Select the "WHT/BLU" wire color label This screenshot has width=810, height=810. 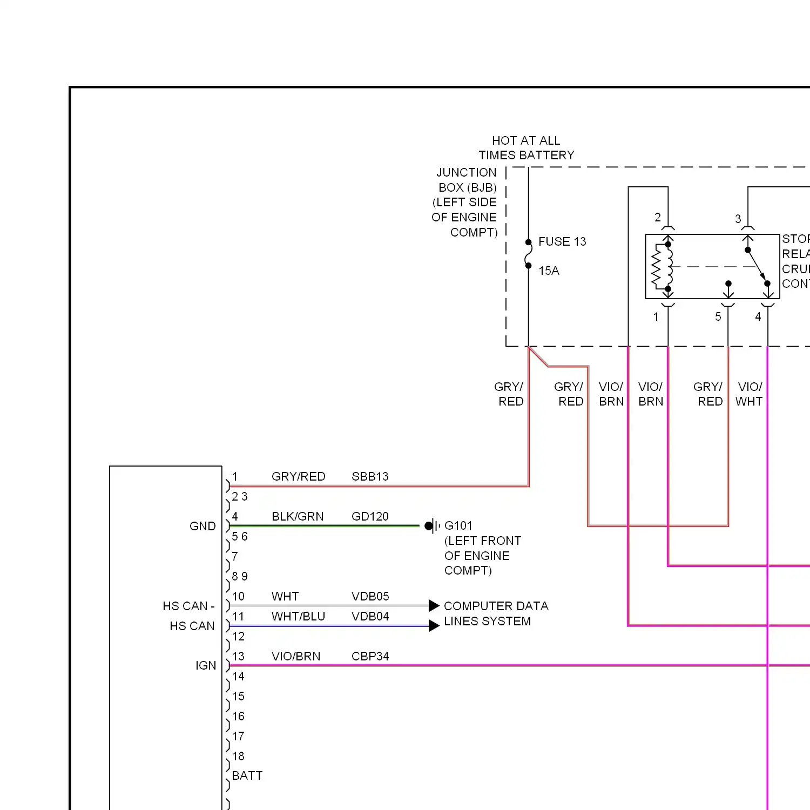coord(298,616)
